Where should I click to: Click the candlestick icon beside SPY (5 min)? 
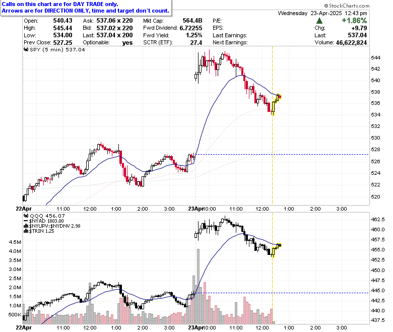click(26, 49)
